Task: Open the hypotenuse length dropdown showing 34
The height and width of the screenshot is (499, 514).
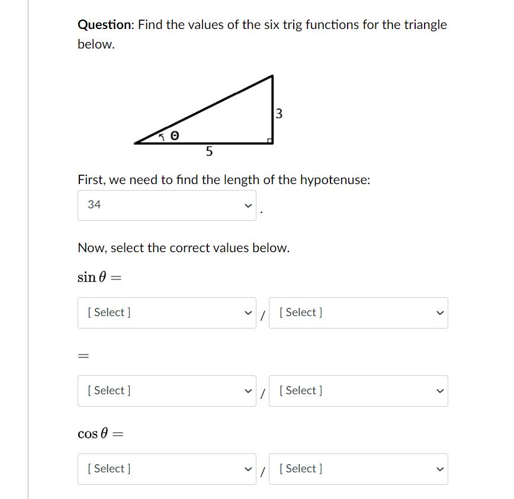Action: [166, 205]
